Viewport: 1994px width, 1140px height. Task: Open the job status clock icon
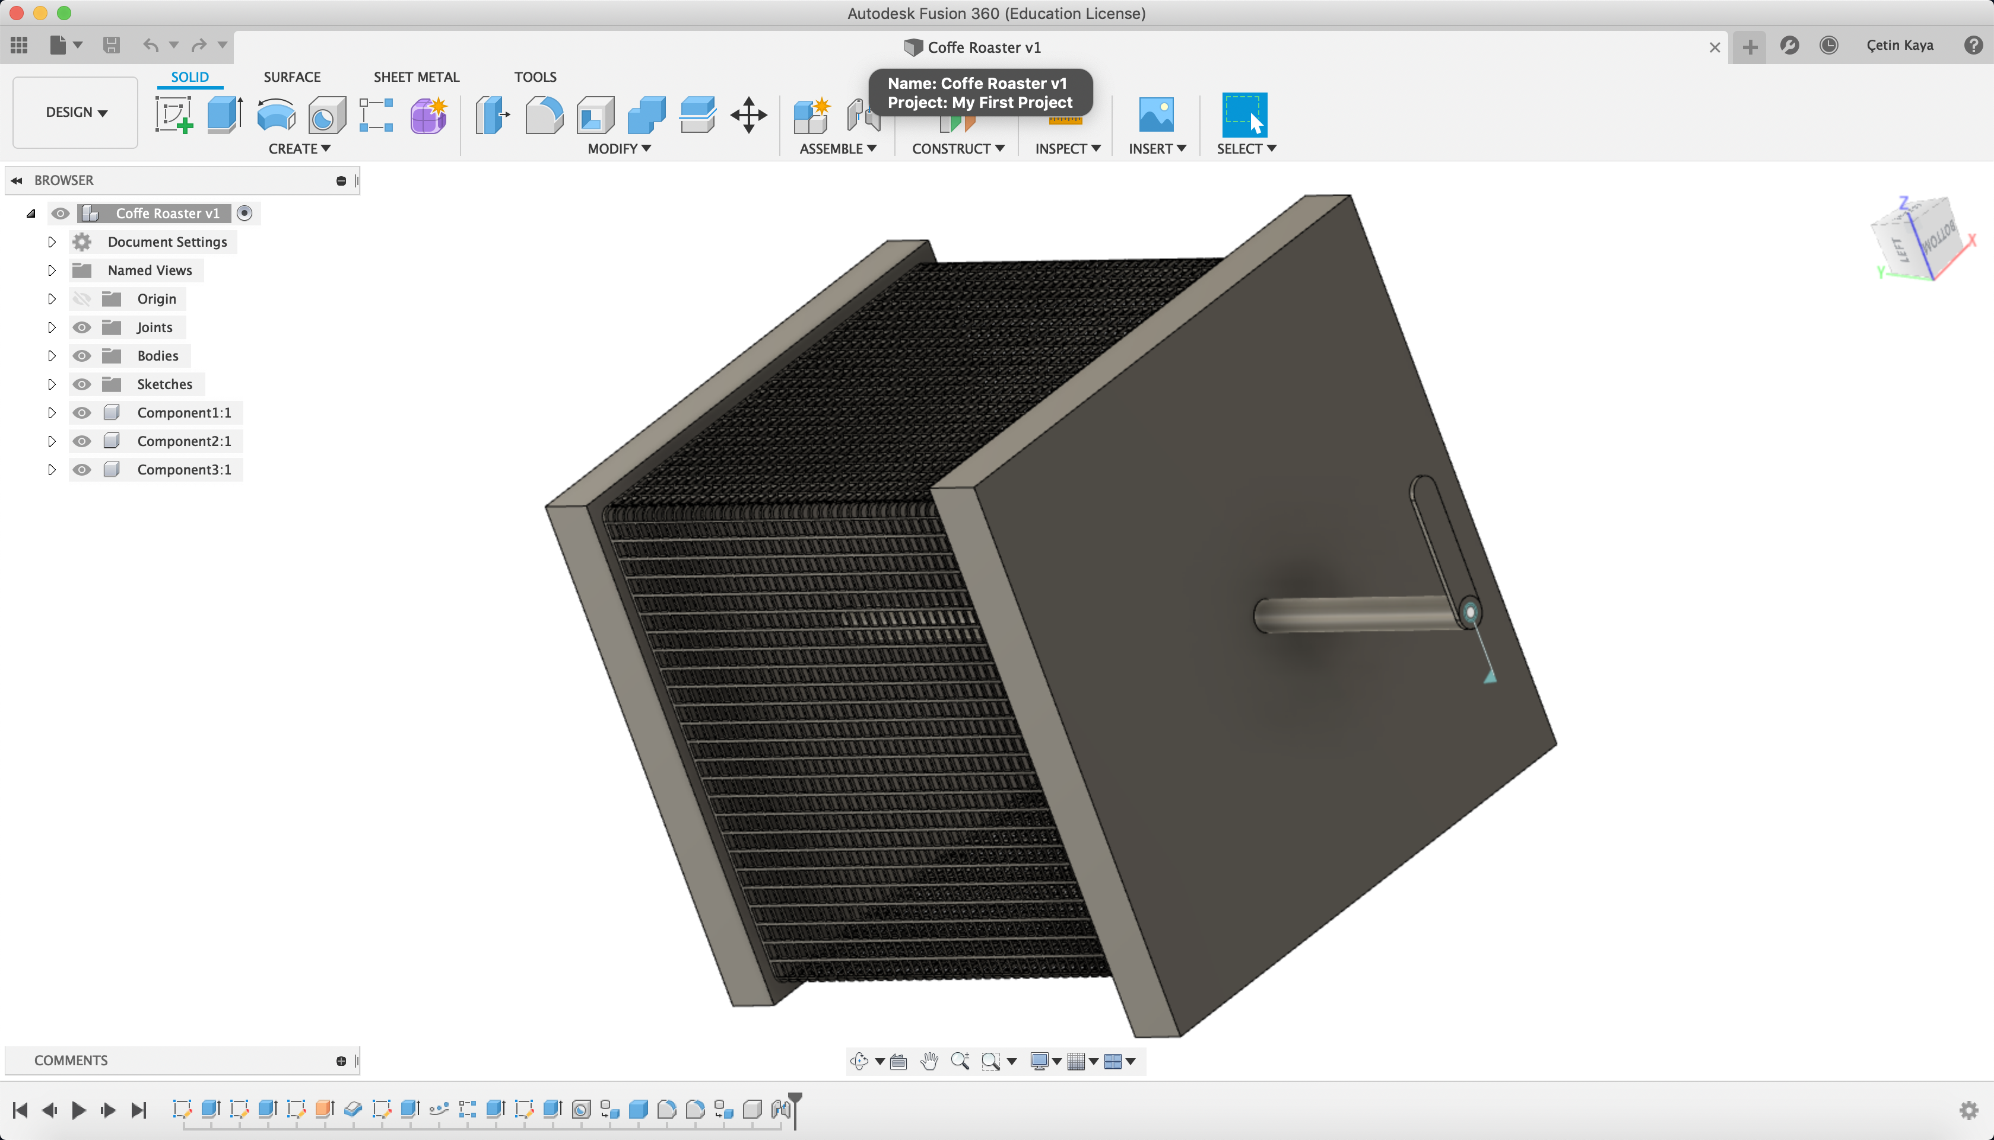[1829, 46]
